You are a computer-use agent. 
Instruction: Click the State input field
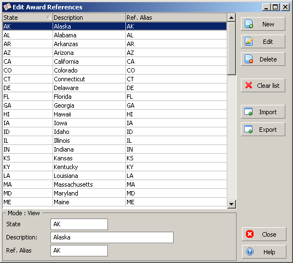pos(79,224)
